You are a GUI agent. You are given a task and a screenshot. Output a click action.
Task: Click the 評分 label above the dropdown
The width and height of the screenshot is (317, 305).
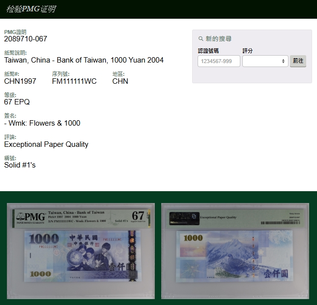(x=247, y=51)
